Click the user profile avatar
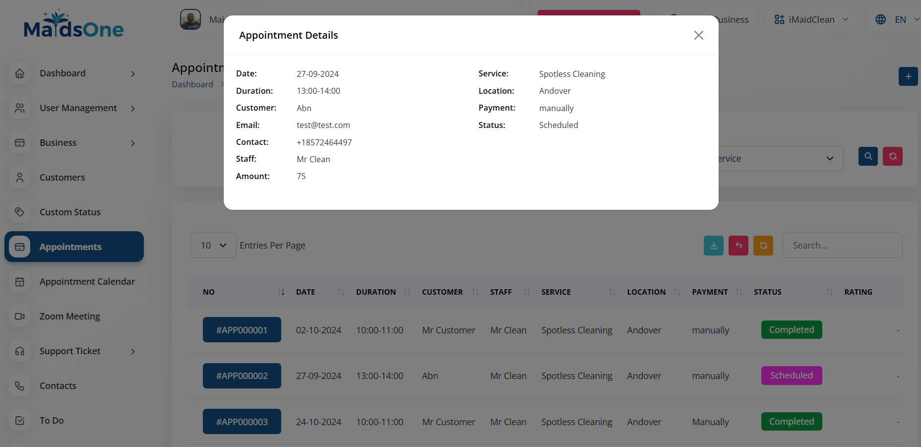The height and width of the screenshot is (447, 921). click(x=190, y=20)
